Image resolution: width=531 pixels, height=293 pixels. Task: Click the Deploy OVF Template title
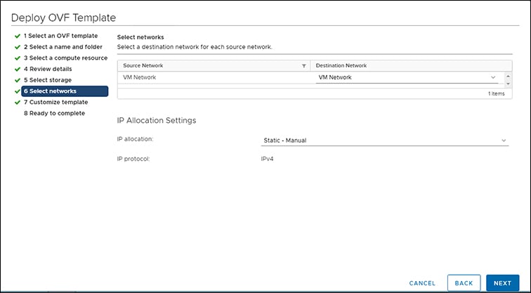tap(63, 18)
